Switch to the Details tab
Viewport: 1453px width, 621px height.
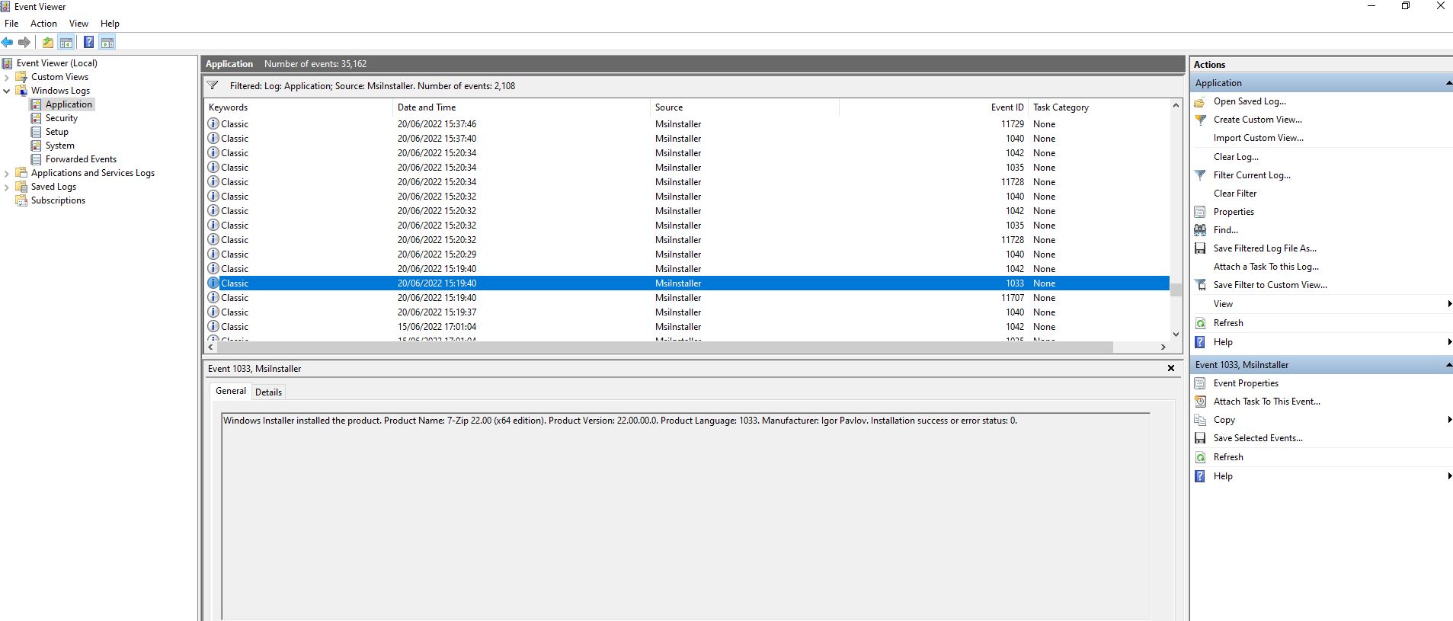(268, 392)
